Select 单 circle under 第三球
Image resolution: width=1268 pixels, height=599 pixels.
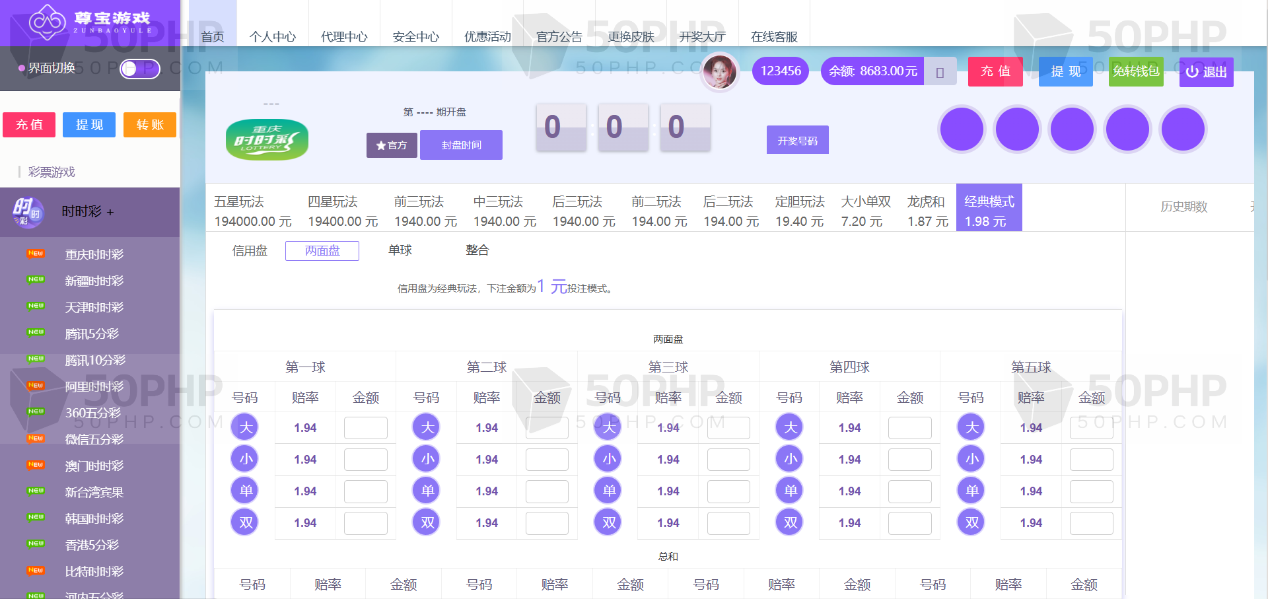pyautogui.click(x=608, y=491)
